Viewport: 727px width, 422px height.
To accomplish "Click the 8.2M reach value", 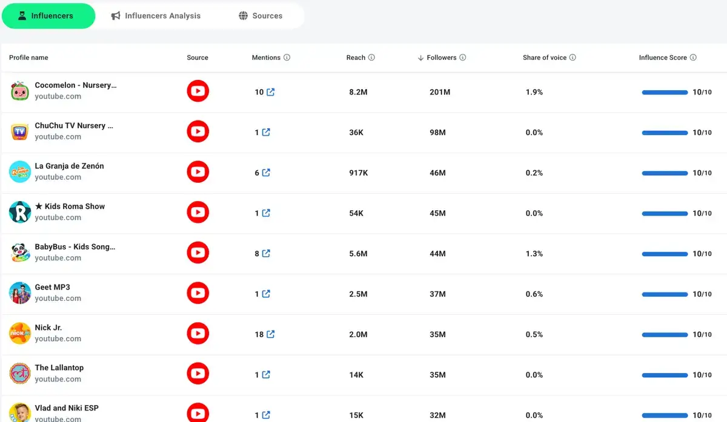I will point(359,92).
